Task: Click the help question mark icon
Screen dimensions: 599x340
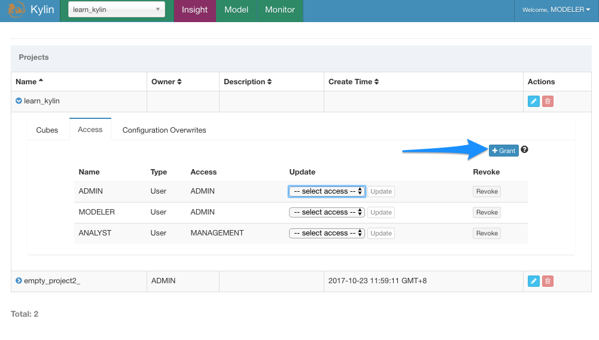Action: 525,150
